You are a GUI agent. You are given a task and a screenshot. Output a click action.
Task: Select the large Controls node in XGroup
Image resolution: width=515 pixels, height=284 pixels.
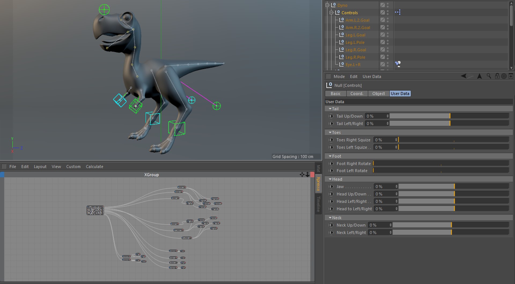(95, 210)
